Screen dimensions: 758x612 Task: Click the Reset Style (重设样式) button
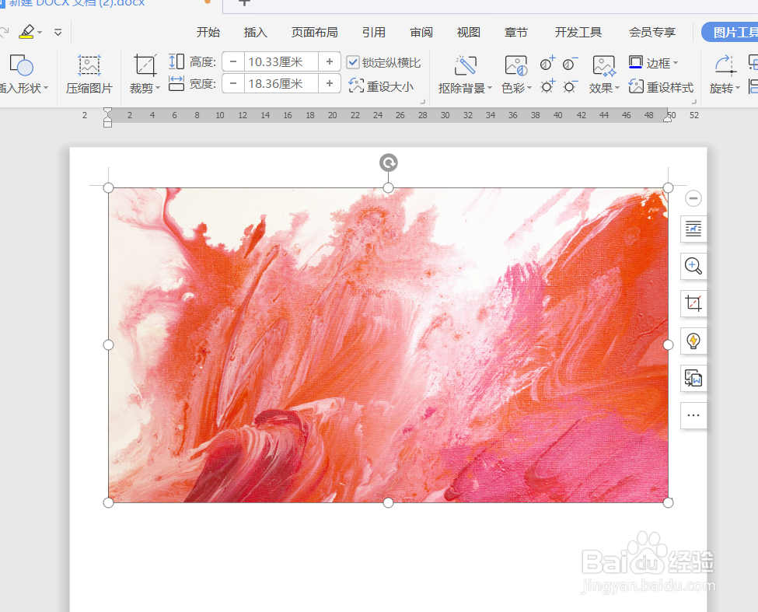tap(661, 87)
